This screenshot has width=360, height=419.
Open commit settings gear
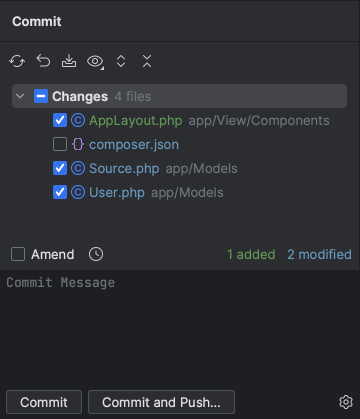345,402
